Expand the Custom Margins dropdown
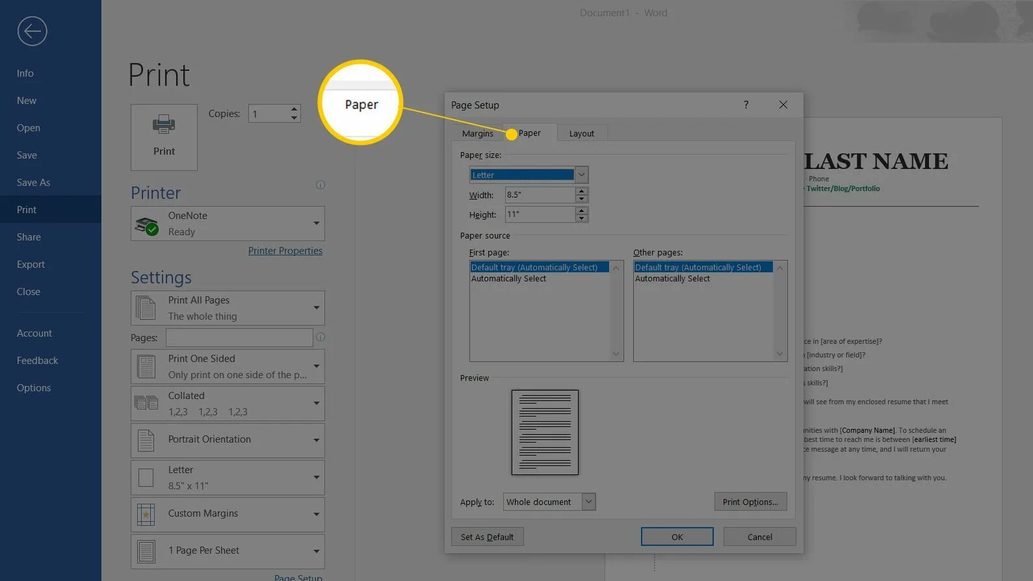The image size is (1033, 581). click(x=317, y=515)
